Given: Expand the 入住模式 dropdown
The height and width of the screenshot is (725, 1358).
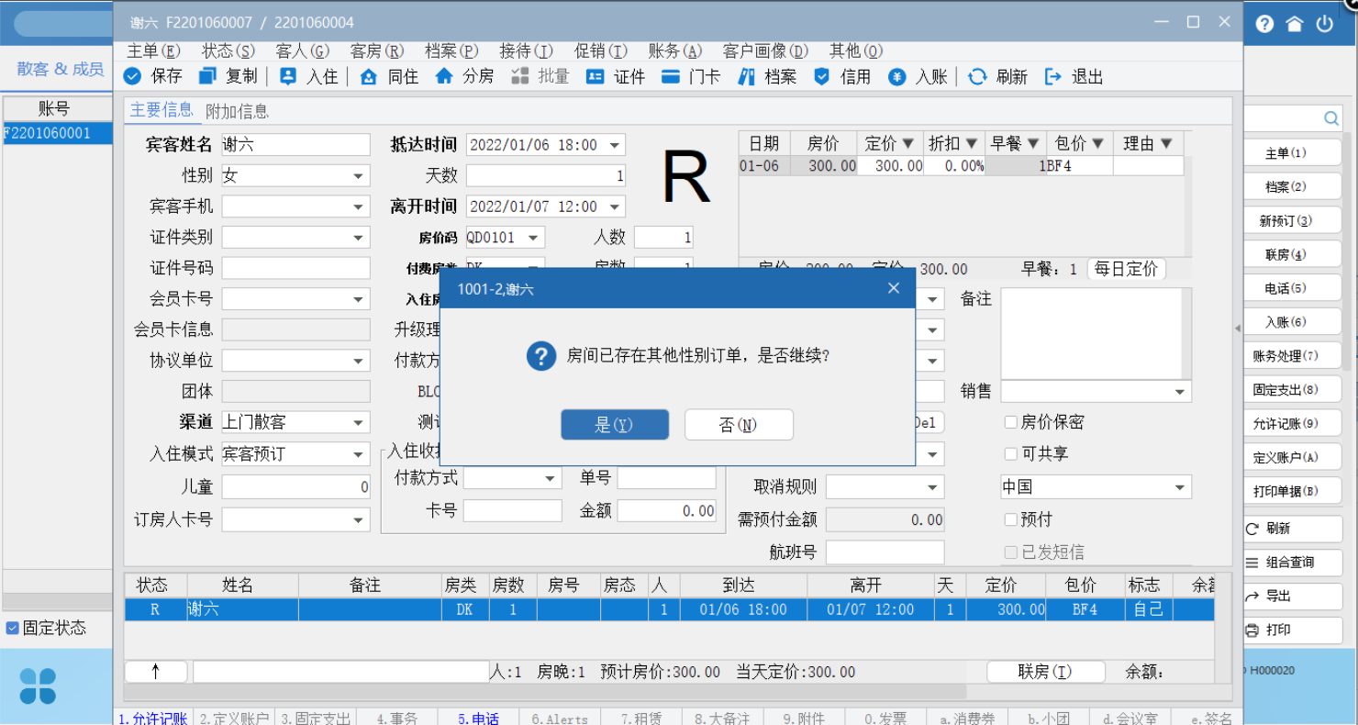Looking at the screenshot, I should (x=358, y=454).
